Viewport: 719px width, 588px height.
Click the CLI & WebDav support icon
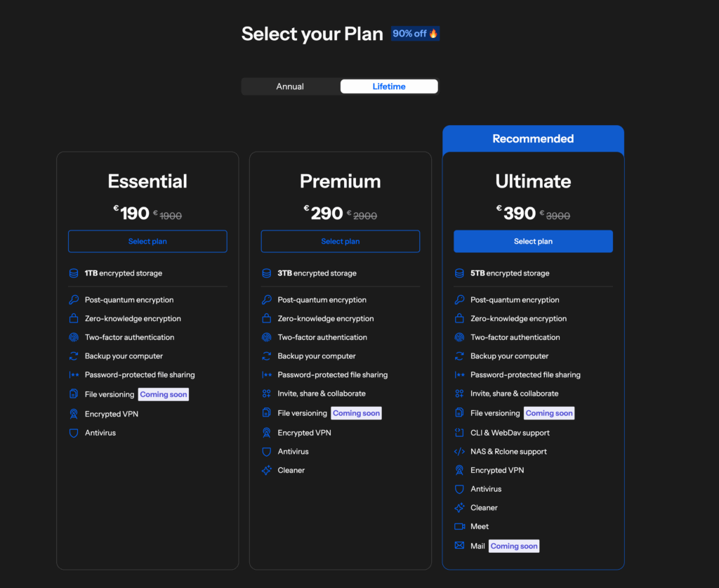459,433
